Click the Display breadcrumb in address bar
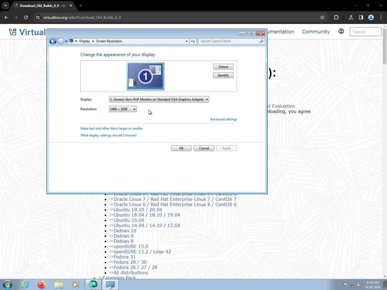Image resolution: width=387 pixels, height=290 pixels. click(84, 41)
